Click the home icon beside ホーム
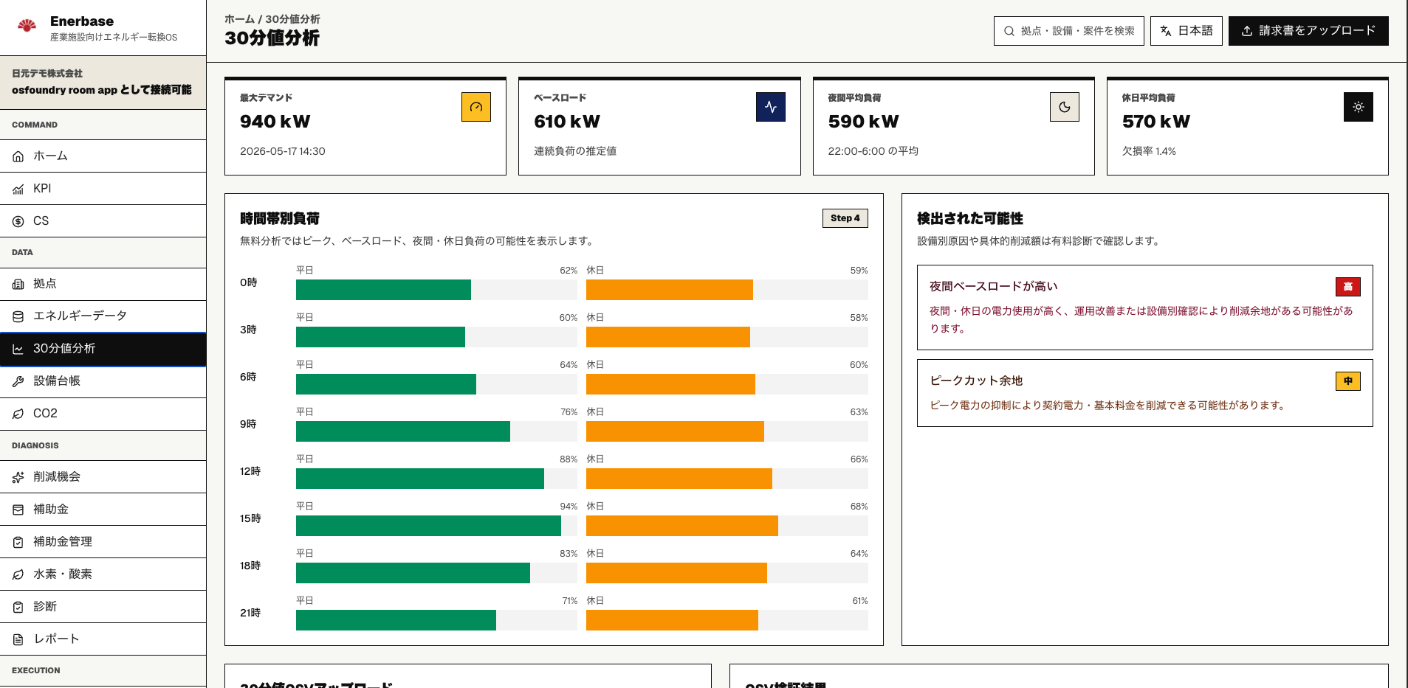Image resolution: width=1408 pixels, height=688 pixels. pos(18,156)
